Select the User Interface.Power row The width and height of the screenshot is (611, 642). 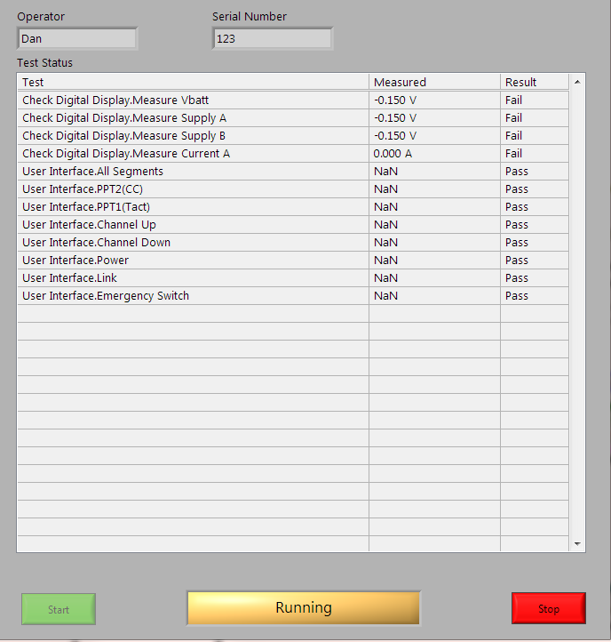click(293, 261)
